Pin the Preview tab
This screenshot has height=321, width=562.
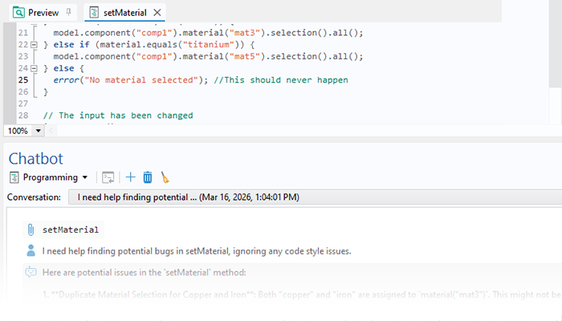[69, 12]
